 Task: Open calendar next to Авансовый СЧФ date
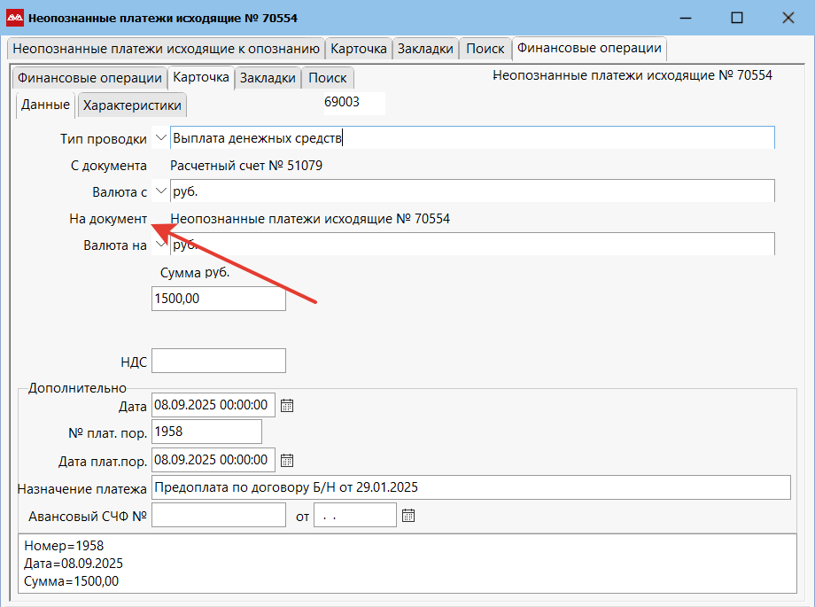408,515
